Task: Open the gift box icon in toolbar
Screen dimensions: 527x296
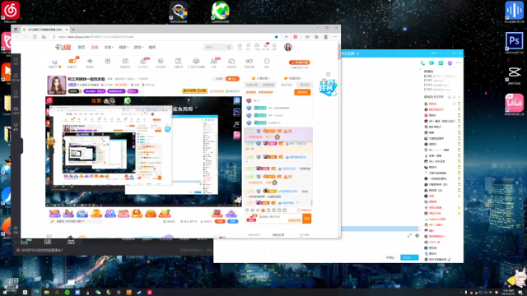Action: 108,61
